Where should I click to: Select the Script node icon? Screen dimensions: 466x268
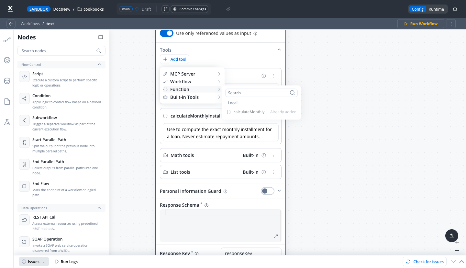click(24, 77)
